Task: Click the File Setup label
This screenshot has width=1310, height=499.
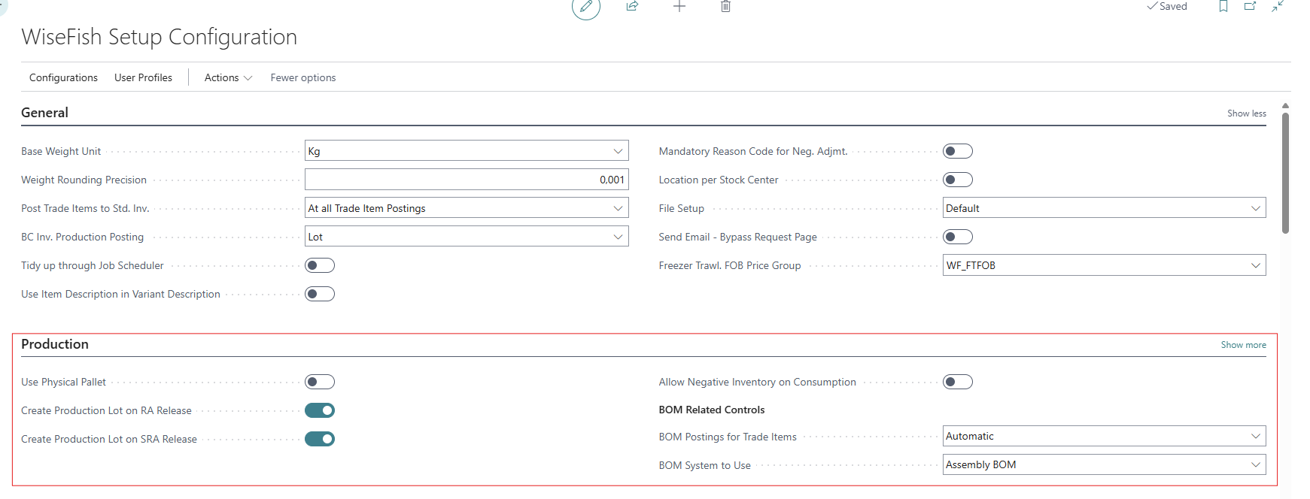Action: click(682, 208)
